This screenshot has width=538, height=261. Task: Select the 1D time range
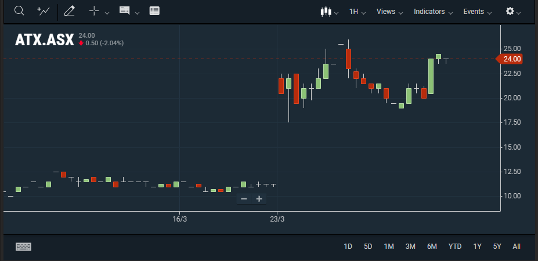coord(348,246)
